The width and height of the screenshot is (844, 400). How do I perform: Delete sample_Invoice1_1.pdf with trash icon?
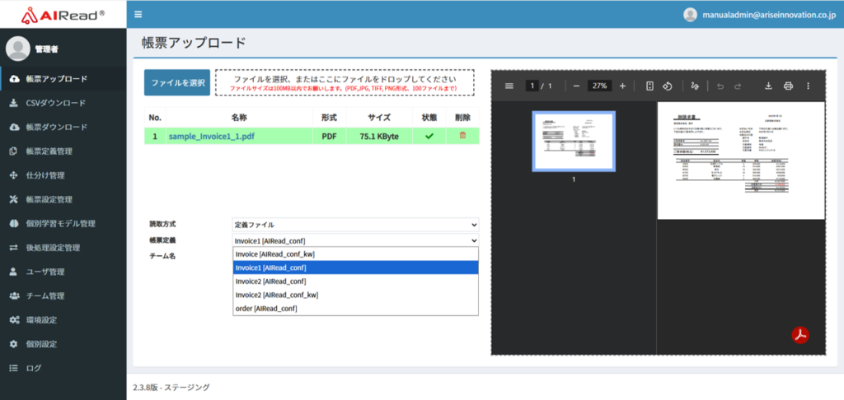click(x=462, y=136)
